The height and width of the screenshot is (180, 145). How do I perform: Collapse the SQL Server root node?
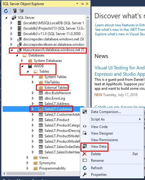pos(7,18)
